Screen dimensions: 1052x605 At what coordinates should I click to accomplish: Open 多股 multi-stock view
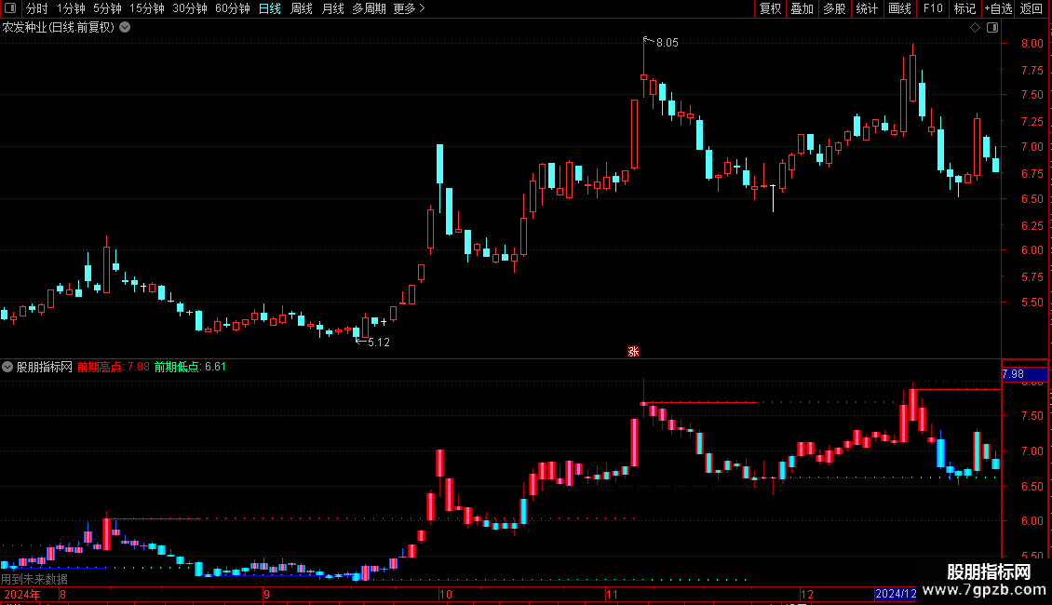point(834,8)
